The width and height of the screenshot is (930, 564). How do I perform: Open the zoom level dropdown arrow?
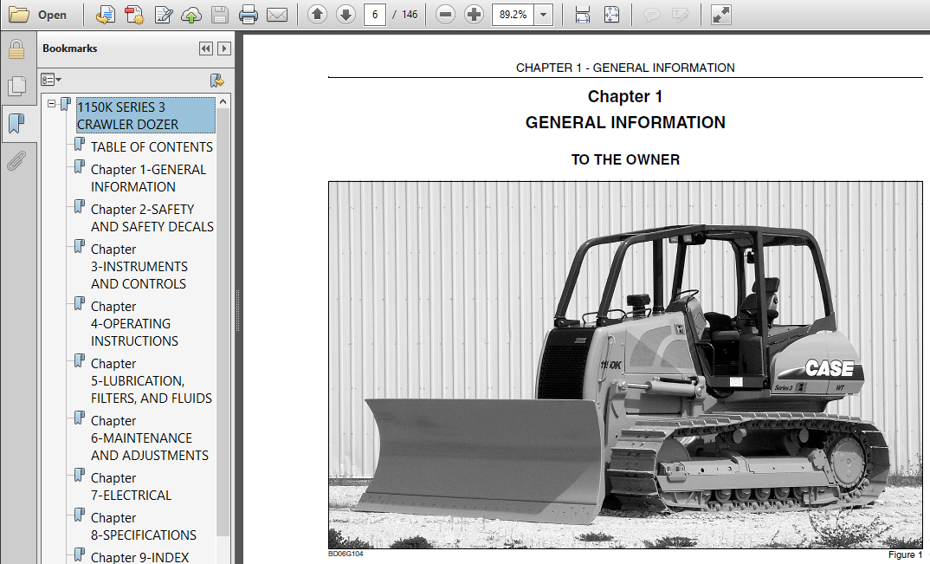pos(543,15)
